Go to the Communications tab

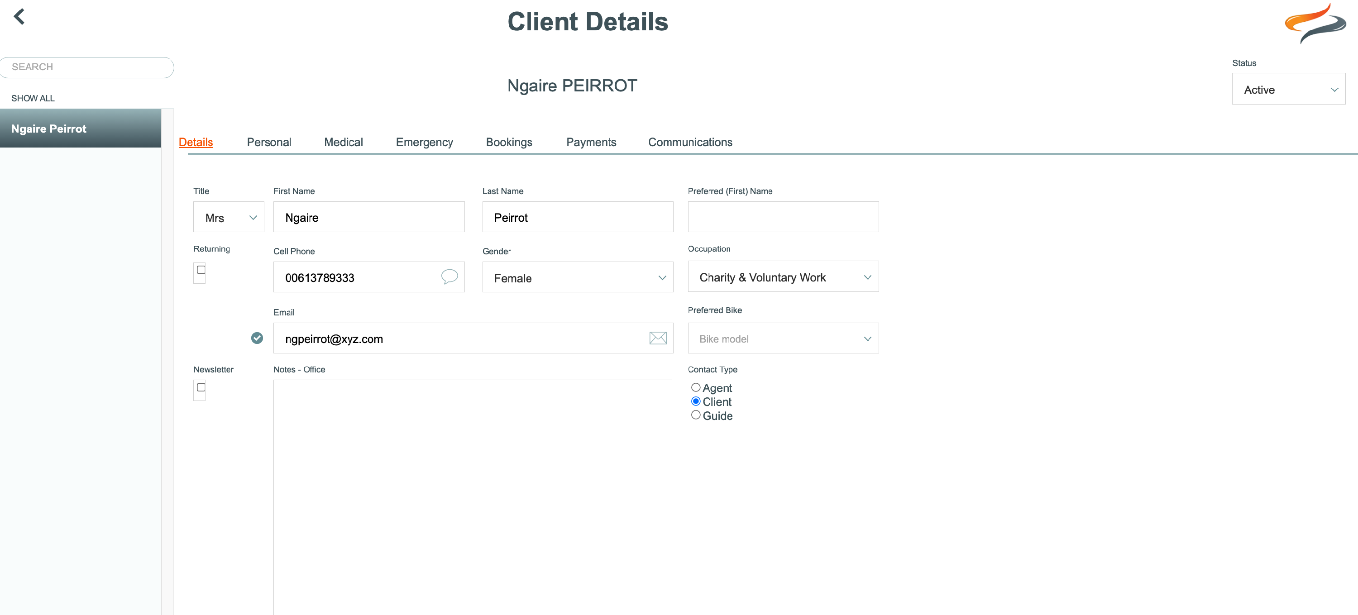click(x=689, y=142)
